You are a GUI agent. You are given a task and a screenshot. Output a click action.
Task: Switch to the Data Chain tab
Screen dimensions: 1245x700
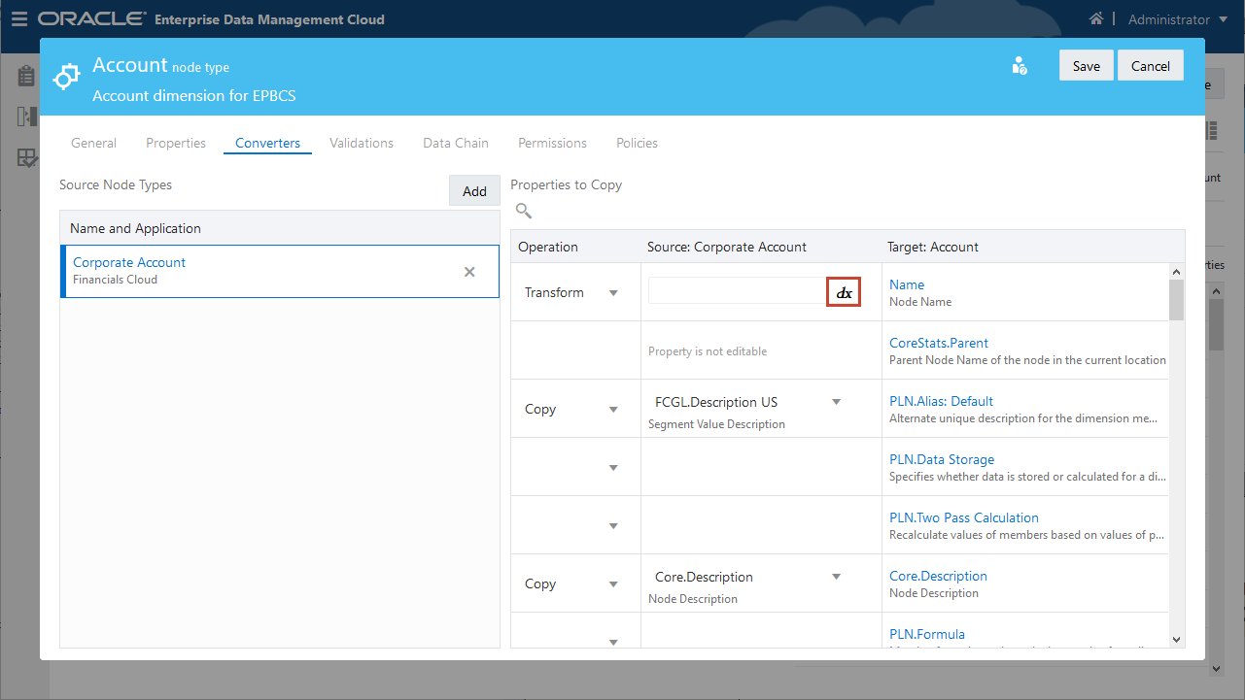pyautogui.click(x=455, y=143)
